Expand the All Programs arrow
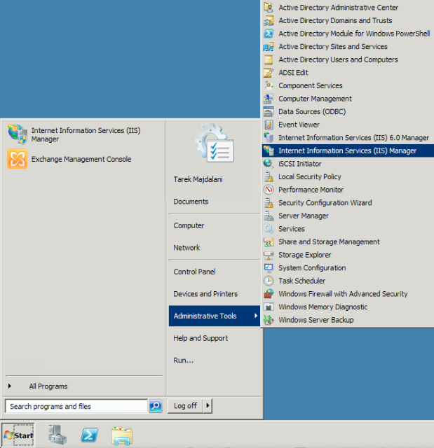The image size is (434, 448). click(x=10, y=386)
